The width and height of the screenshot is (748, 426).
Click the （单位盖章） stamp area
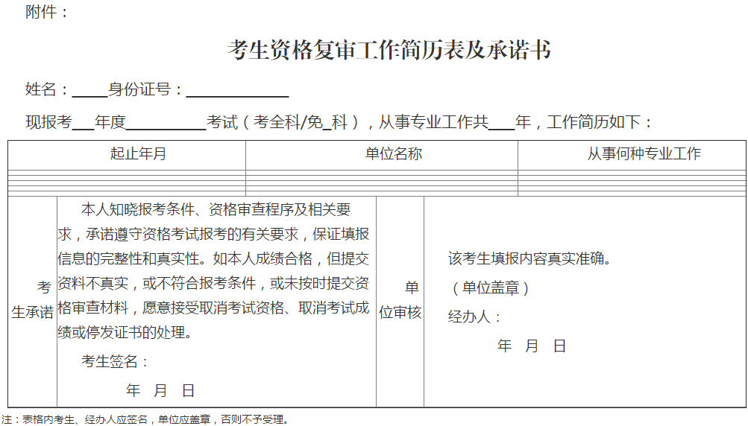coord(489,288)
